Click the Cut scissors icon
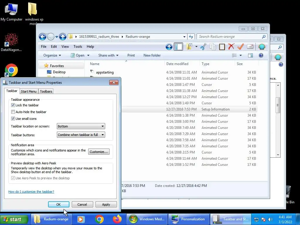300x225 pixels. coord(204,47)
